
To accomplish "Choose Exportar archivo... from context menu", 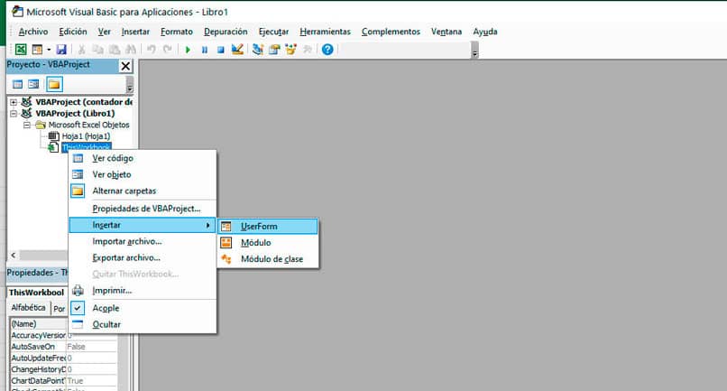I will (x=143, y=257).
